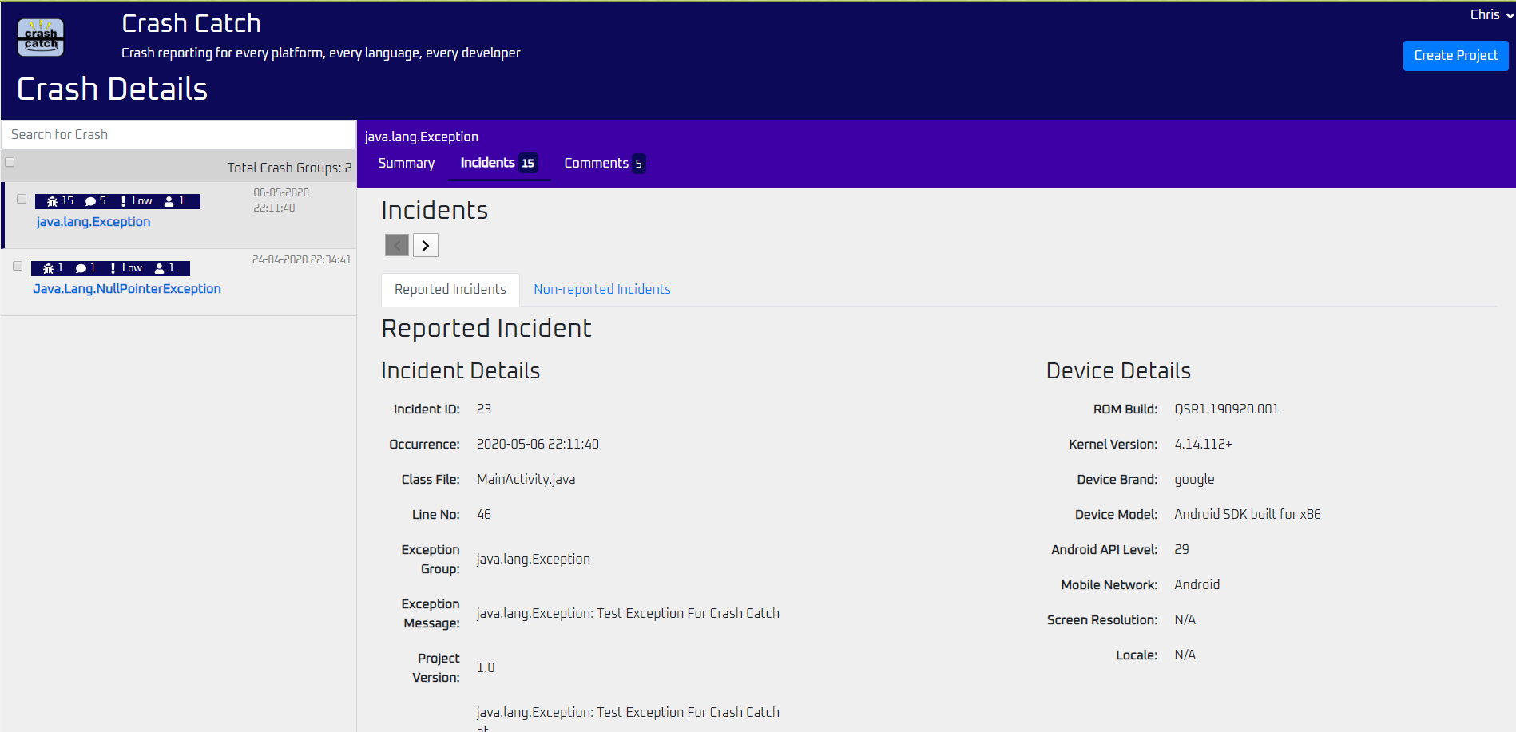Click severity exclamation icon in NullPointerException row
The width and height of the screenshot is (1516, 732).
(113, 268)
